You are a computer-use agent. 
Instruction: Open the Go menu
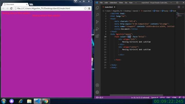point(126,3)
